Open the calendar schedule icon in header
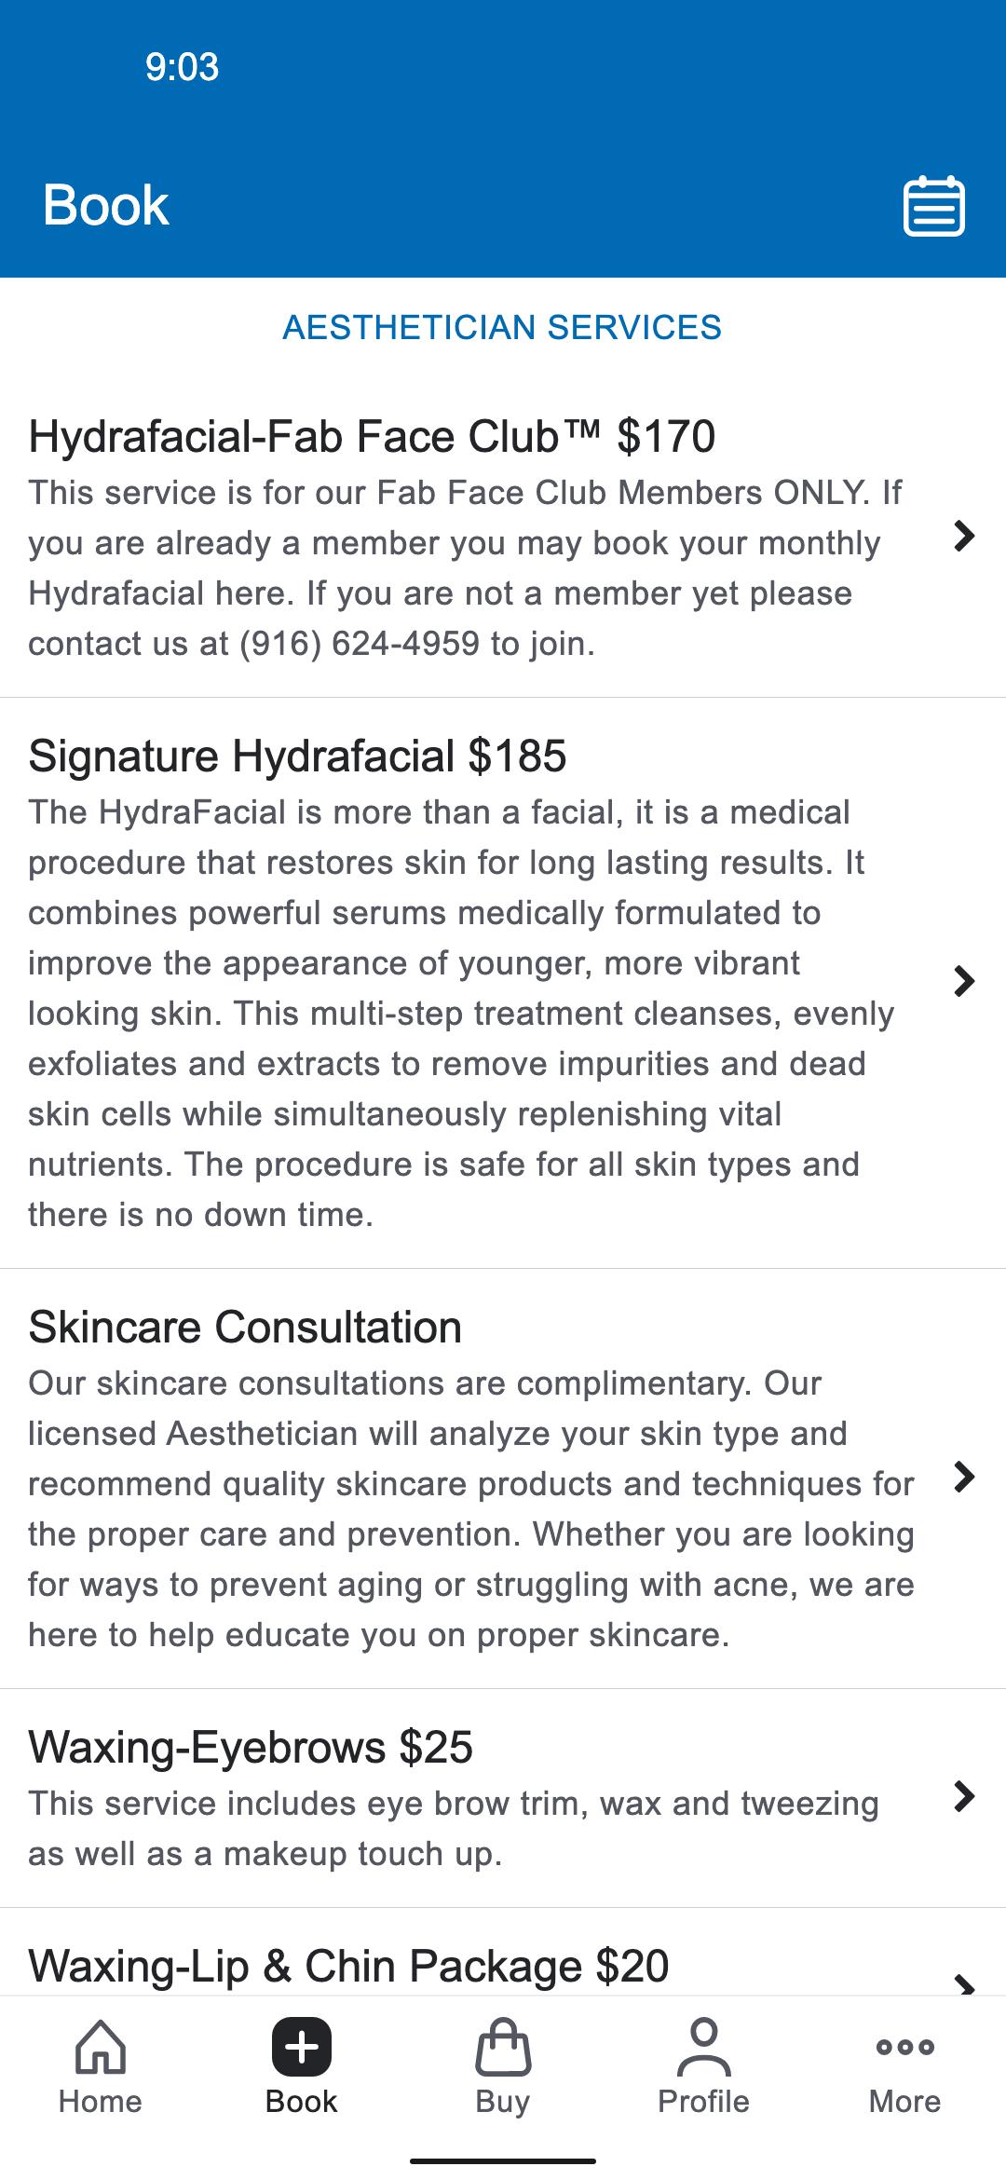This screenshot has height=2180, width=1006. click(933, 206)
